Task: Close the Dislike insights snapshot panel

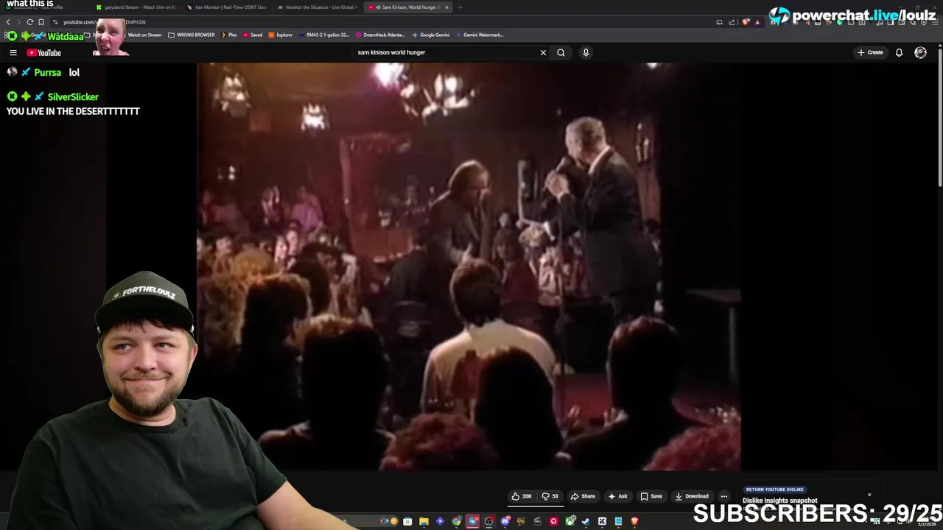Action: (869, 495)
